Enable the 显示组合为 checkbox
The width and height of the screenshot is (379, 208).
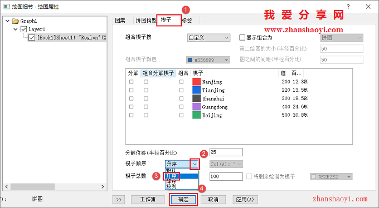[242, 38]
